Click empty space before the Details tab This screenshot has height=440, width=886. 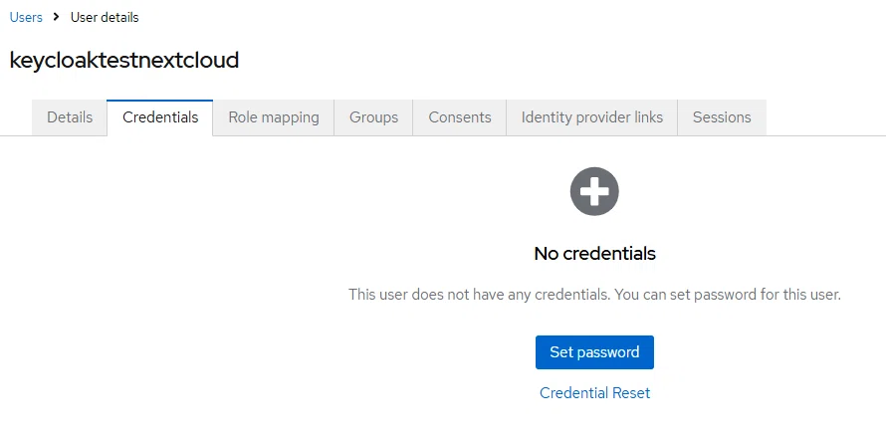click(16, 117)
